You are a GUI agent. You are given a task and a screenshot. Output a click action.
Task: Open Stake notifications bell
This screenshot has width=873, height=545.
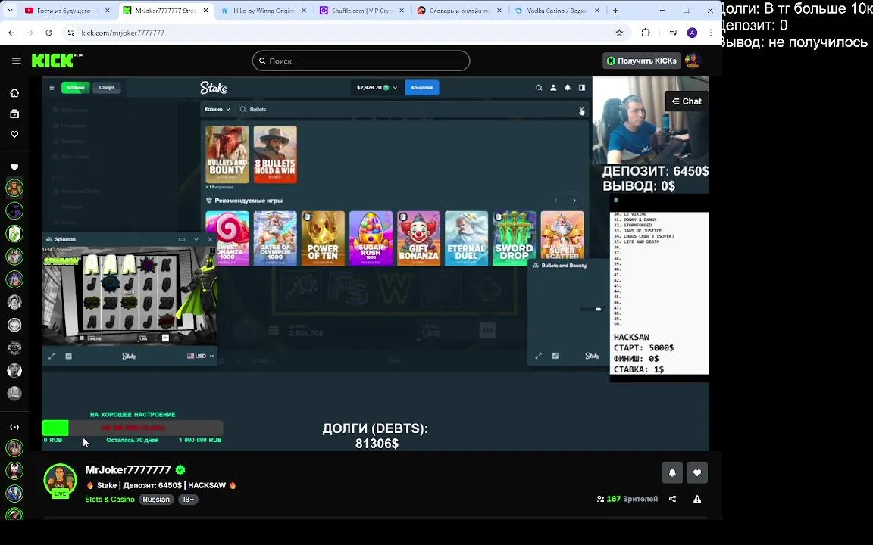(568, 87)
